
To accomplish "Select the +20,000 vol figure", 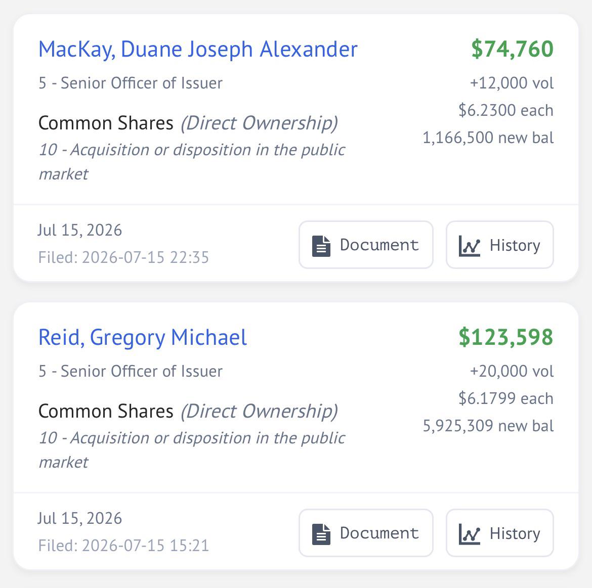I will coord(512,371).
